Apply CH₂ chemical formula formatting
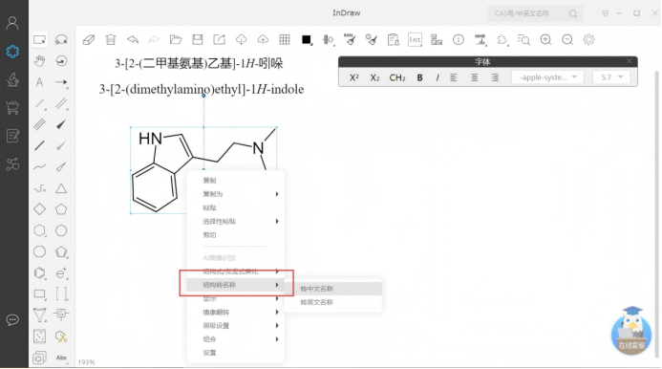Image resolution: width=662 pixels, height=369 pixels. click(397, 77)
